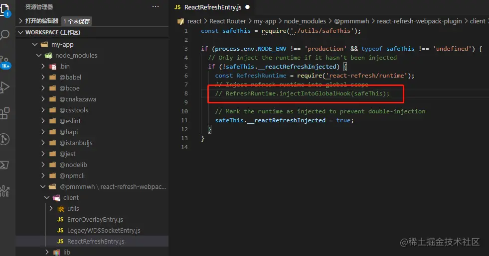Image resolution: width=489 pixels, height=256 pixels.
Task: Click the JS icon of ErrorOverlayEntry.js
Action: [x=60, y=220]
